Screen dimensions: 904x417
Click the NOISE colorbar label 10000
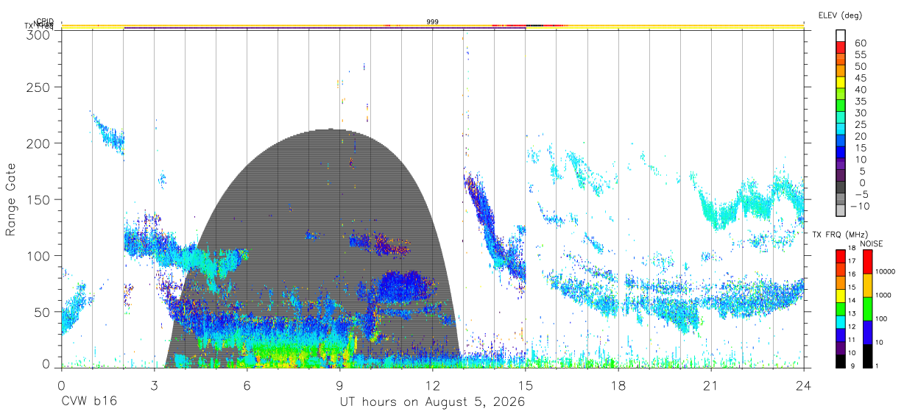click(886, 272)
